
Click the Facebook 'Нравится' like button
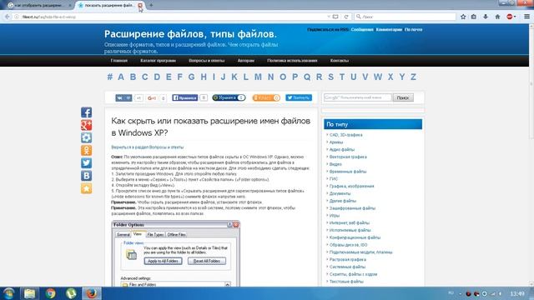185,98
